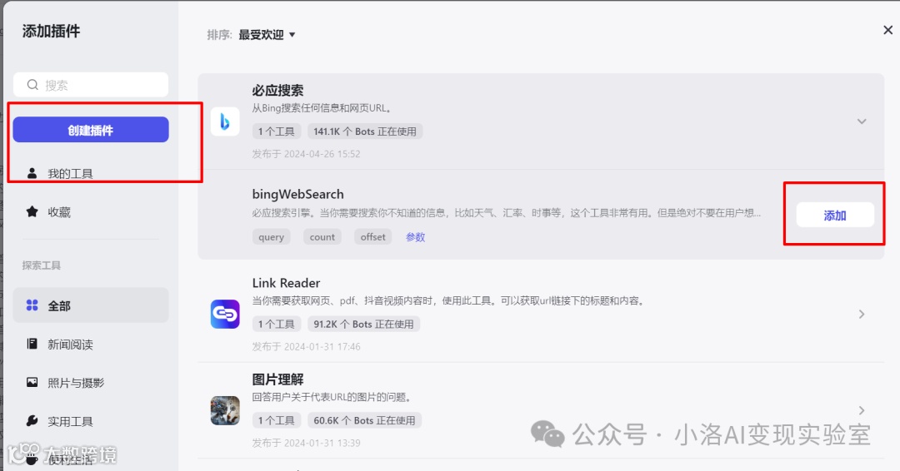The height and width of the screenshot is (471, 900).
Task: Expand the Link Reader plugin chevron
Action: point(862,314)
